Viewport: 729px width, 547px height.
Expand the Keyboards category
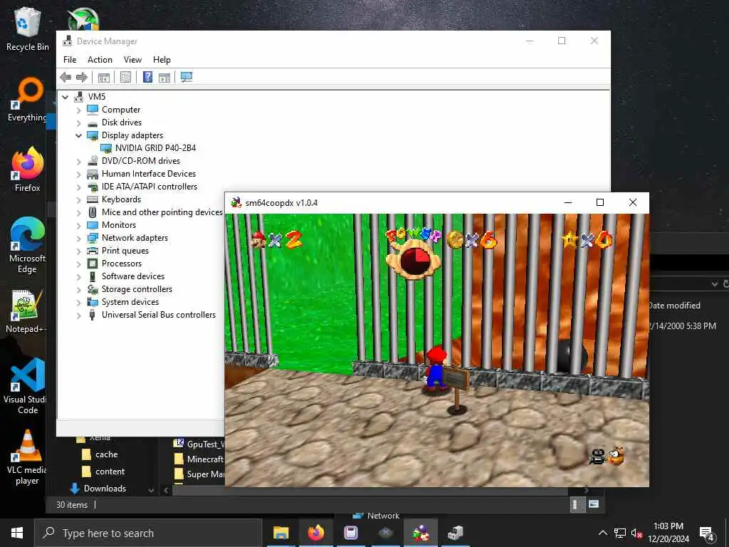78,200
